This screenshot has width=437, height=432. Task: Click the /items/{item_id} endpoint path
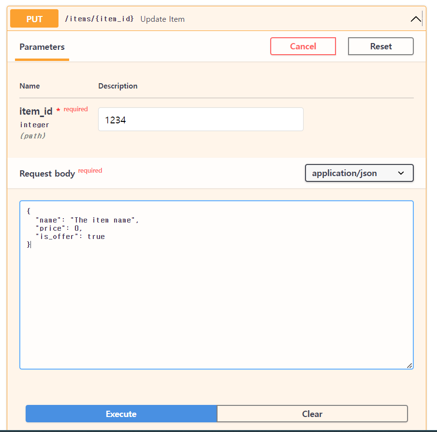click(x=99, y=19)
